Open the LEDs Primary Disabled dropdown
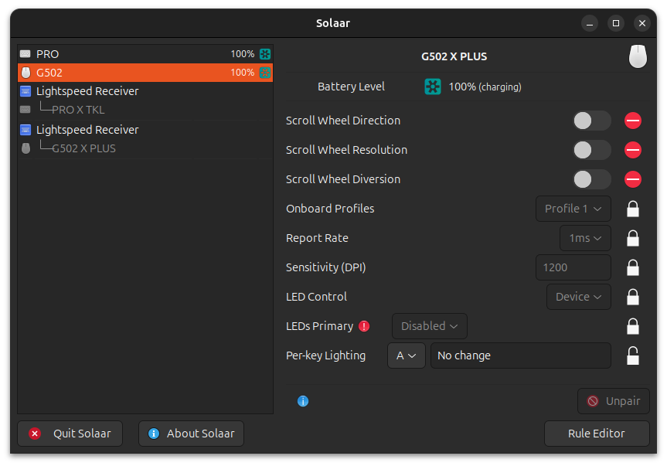667x466 pixels. point(430,326)
